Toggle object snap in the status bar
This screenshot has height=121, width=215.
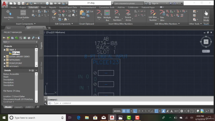pyautogui.click(x=157, y=111)
